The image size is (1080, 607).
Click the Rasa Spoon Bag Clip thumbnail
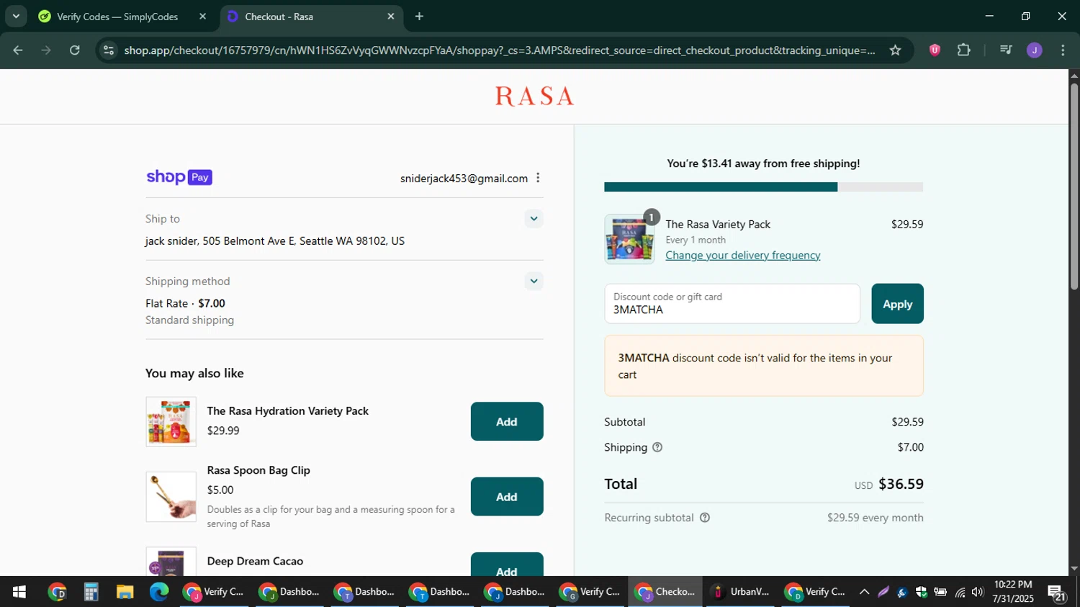[x=171, y=497]
